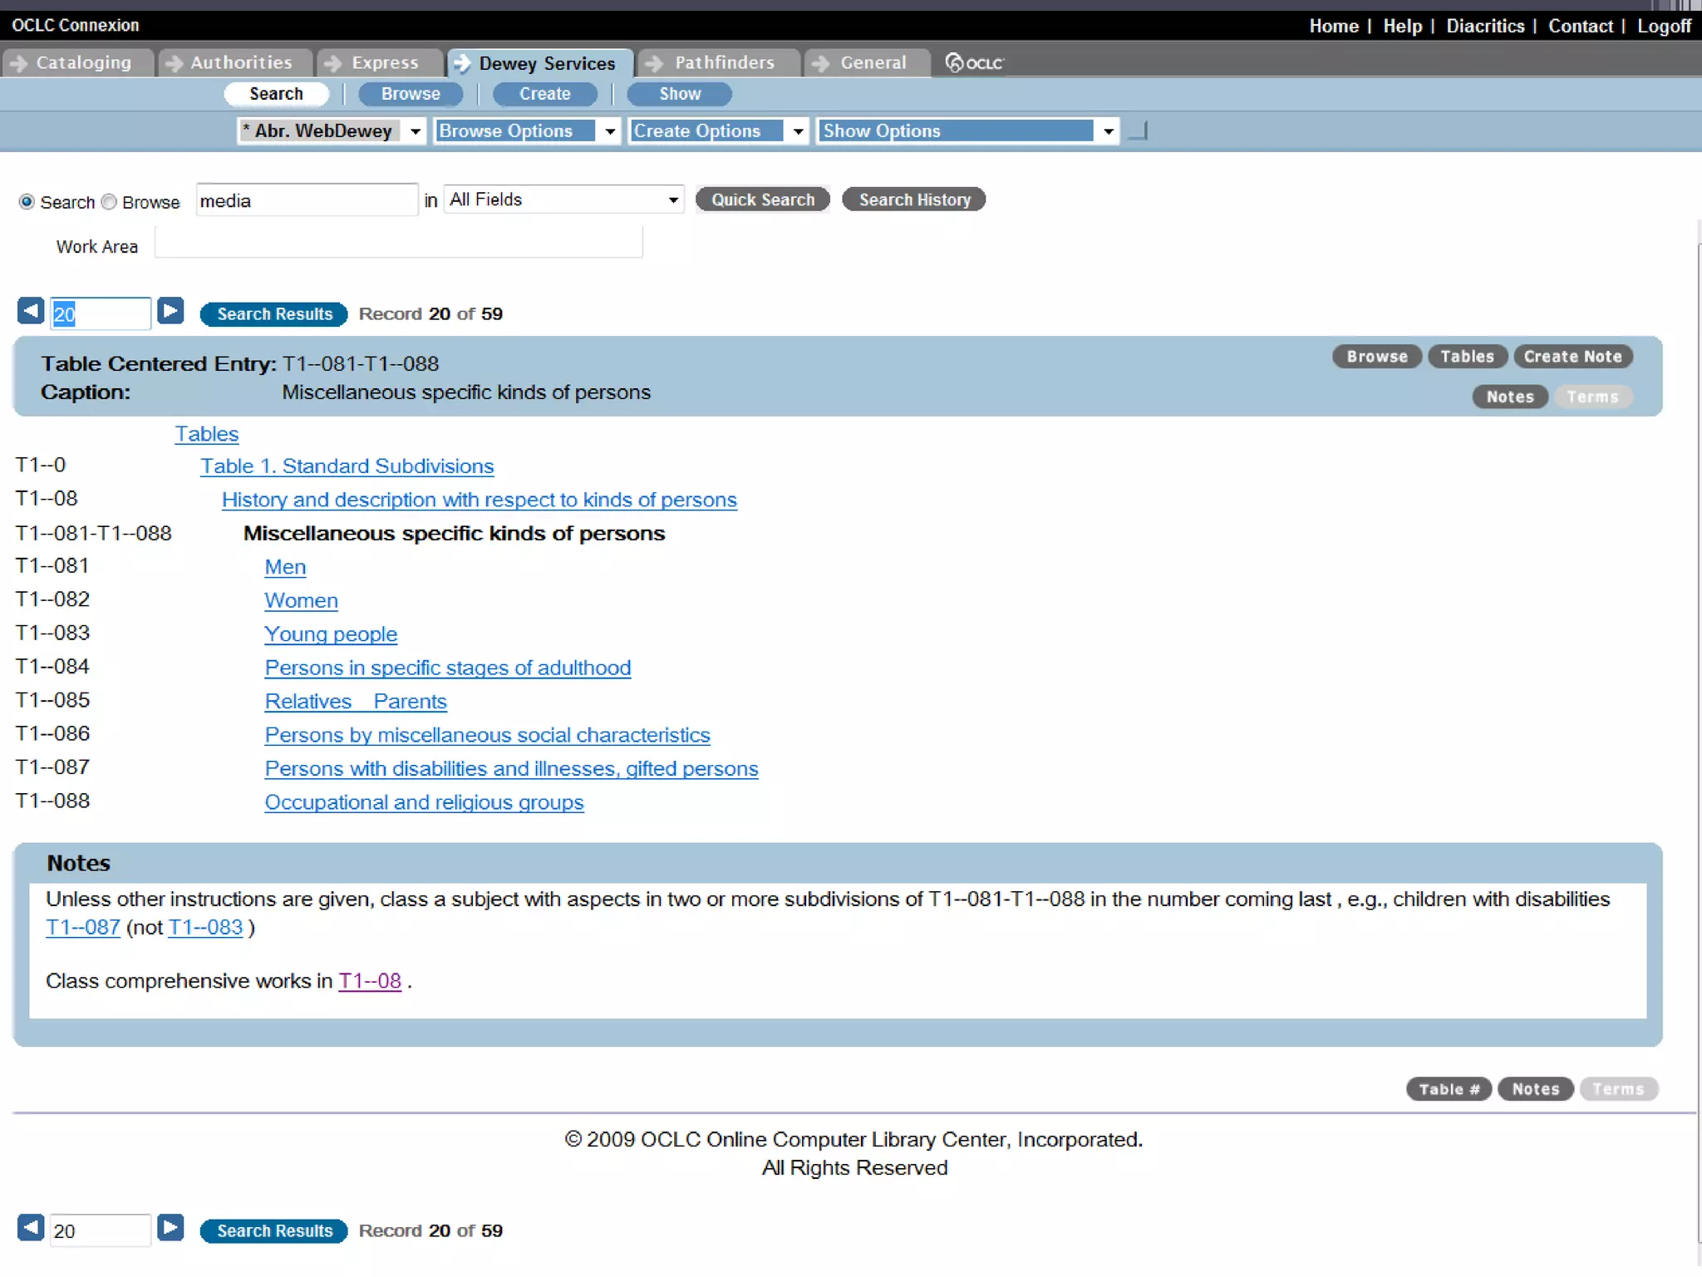The width and height of the screenshot is (1702, 1277).
Task: Click the bottom previous record arrow
Action: pos(31,1228)
